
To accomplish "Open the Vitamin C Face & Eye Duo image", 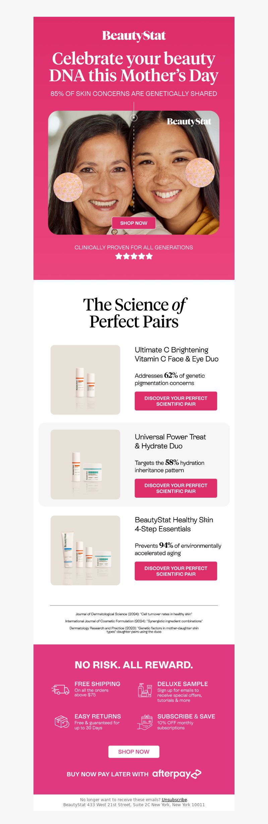I will pyautogui.click(x=85, y=380).
